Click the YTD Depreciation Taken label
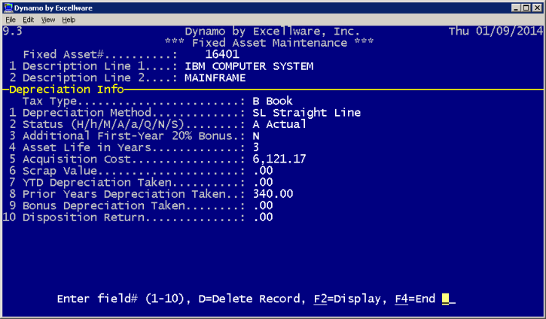The height and width of the screenshot is (319, 546). click(134, 182)
